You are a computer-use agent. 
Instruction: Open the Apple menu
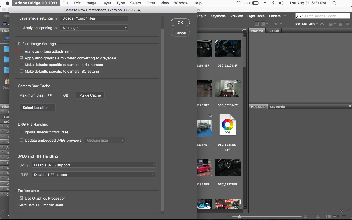(x=7, y=3)
